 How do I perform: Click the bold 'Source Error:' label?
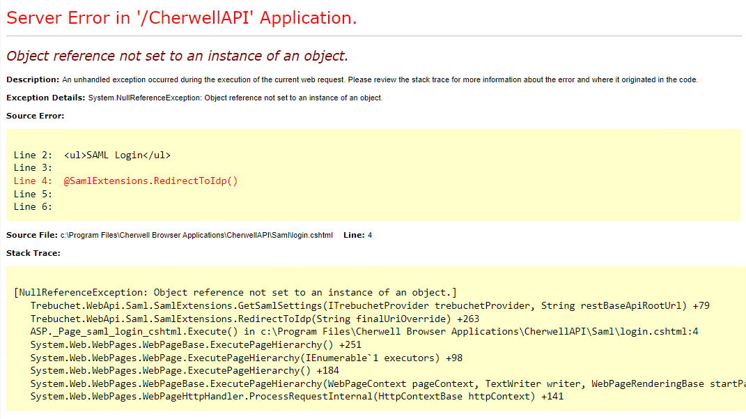35,116
